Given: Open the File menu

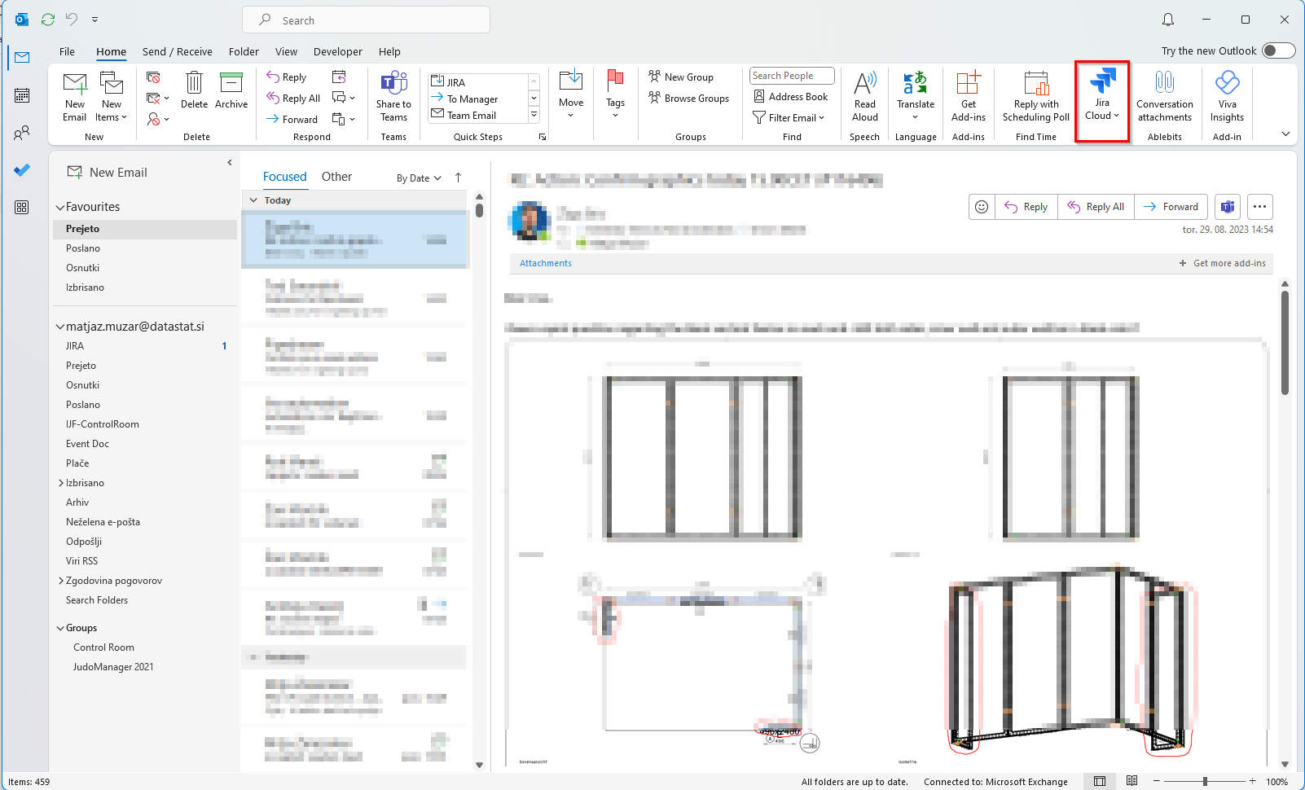Looking at the screenshot, I should point(67,51).
